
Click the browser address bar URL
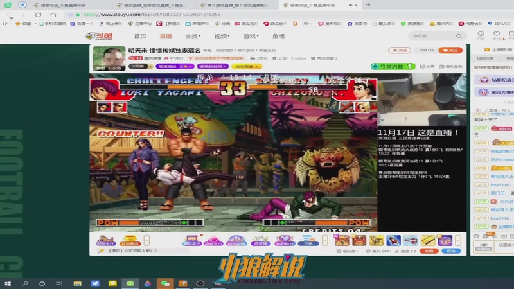[152, 15]
